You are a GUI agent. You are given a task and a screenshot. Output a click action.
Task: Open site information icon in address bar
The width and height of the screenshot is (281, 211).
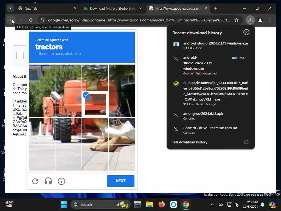click(x=43, y=20)
